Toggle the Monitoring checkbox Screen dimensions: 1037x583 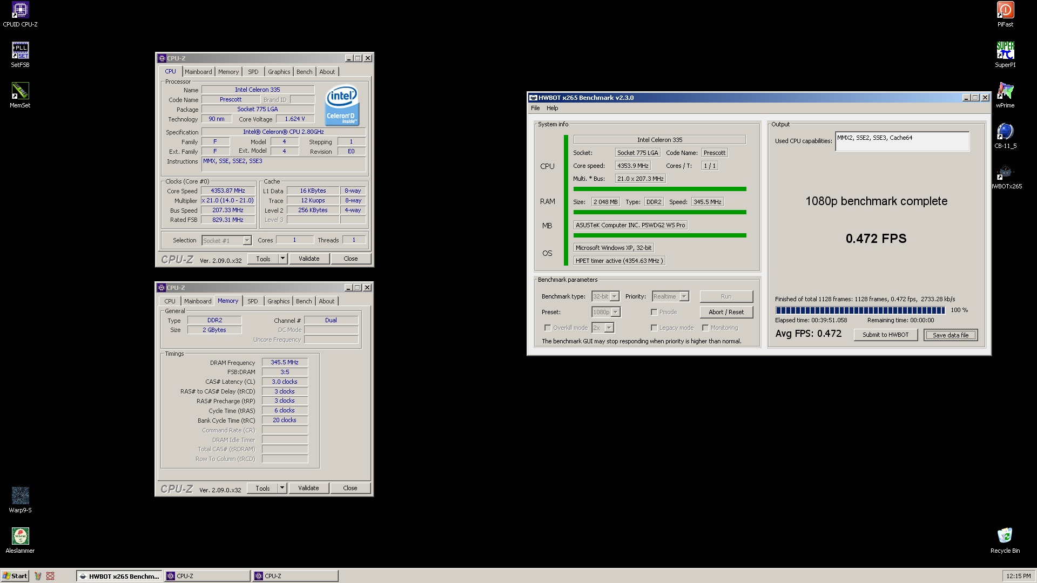point(705,328)
